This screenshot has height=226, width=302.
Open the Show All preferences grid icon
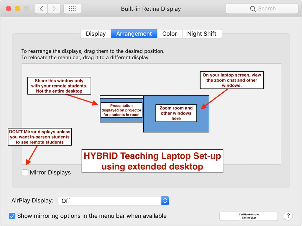coord(72,9)
